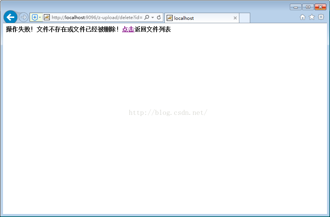Click the blue plus shield icon
Viewport: 330px width, 217px height.
[x=34, y=17]
